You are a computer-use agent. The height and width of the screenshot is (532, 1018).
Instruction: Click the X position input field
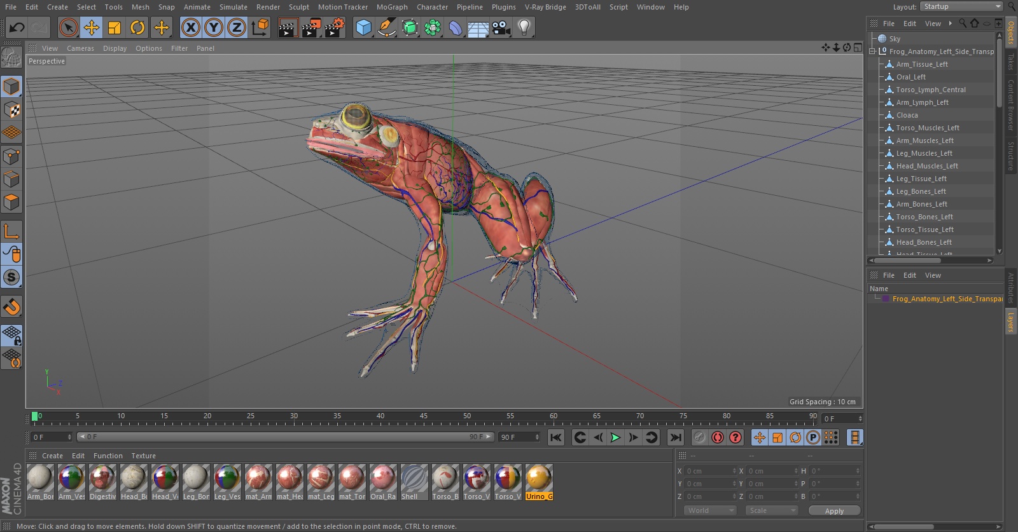pyautogui.click(x=710, y=471)
